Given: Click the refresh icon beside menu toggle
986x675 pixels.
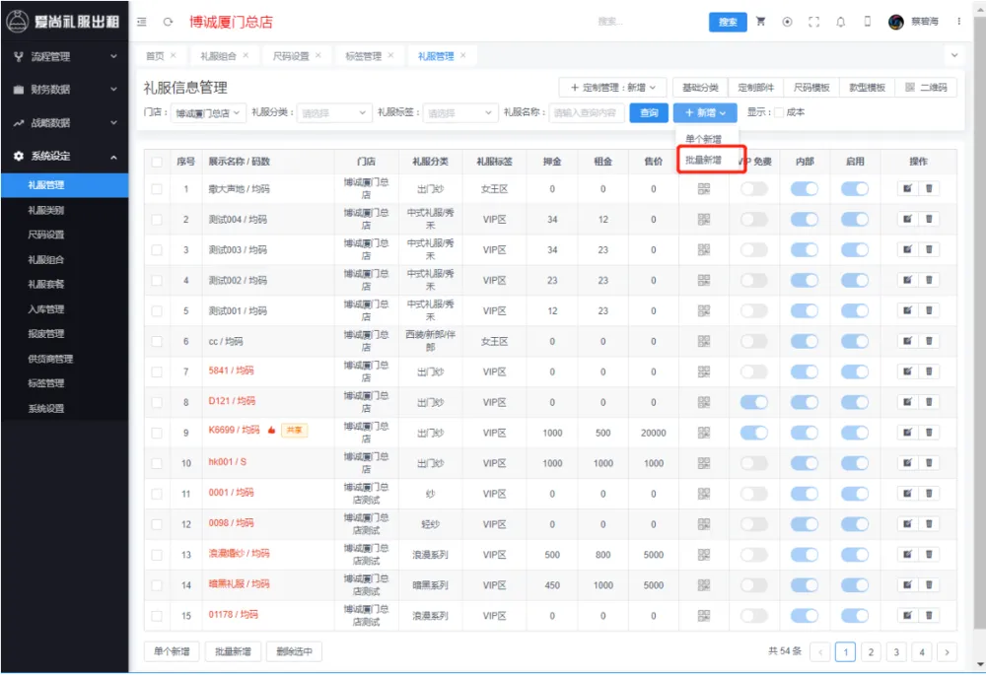Looking at the screenshot, I should coord(168,22).
